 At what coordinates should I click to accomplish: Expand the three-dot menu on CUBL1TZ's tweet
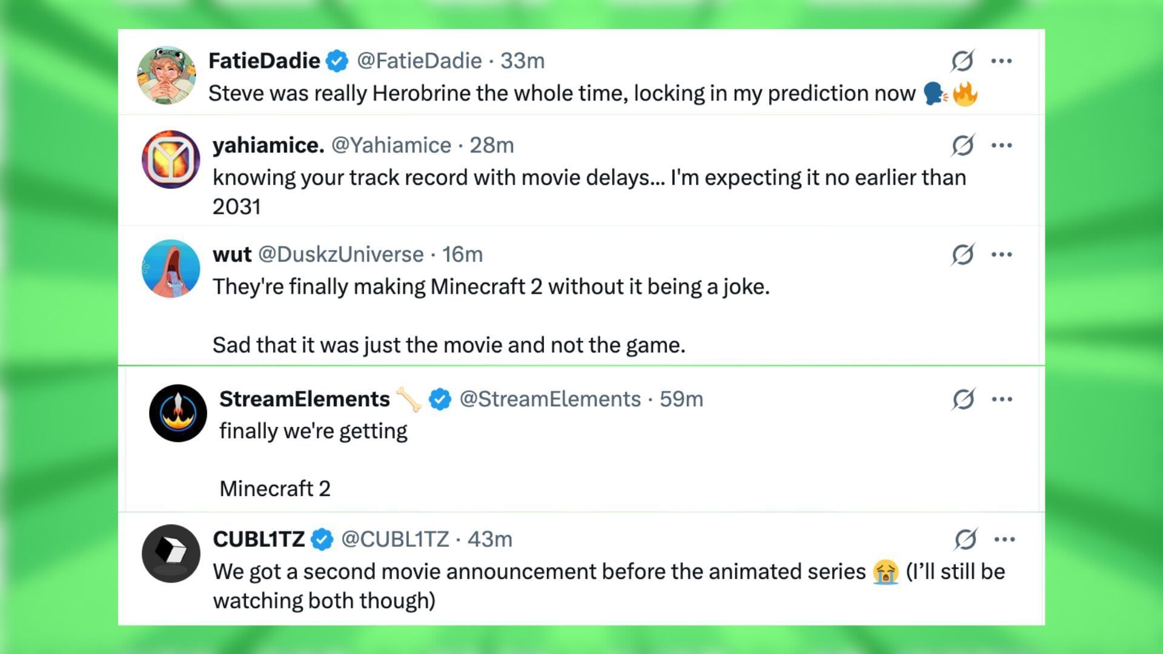[1004, 539]
